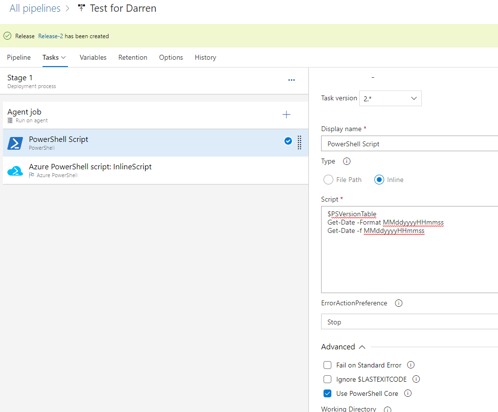
Task: Disable Use PowerShell Core
Action: [327, 393]
